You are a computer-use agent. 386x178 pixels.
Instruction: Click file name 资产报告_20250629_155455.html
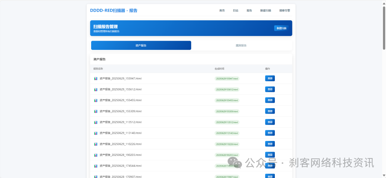pos(121,100)
